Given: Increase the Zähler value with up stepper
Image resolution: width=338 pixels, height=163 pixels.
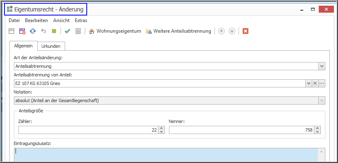Looking at the screenshot, I should tap(161, 128).
